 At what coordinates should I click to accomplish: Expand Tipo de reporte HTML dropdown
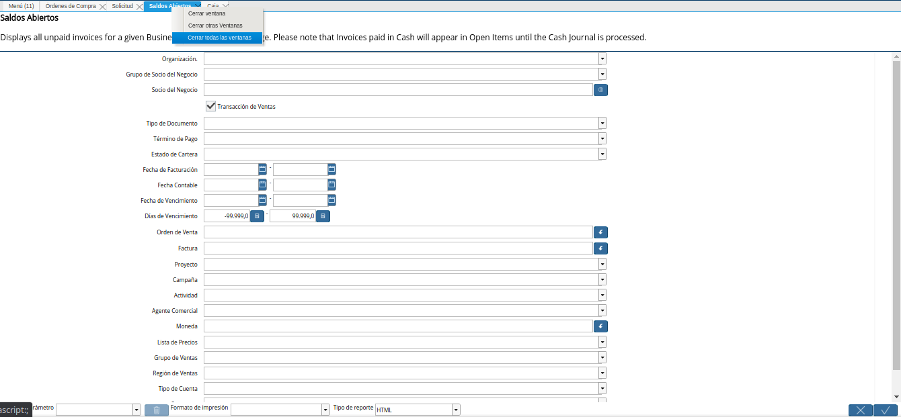(x=456, y=410)
